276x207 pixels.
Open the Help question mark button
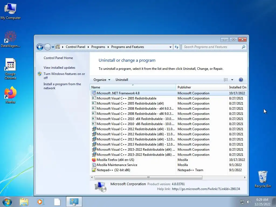(x=241, y=80)
